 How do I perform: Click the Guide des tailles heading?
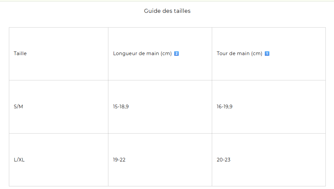pyautogui.click(x=167, y=11)
